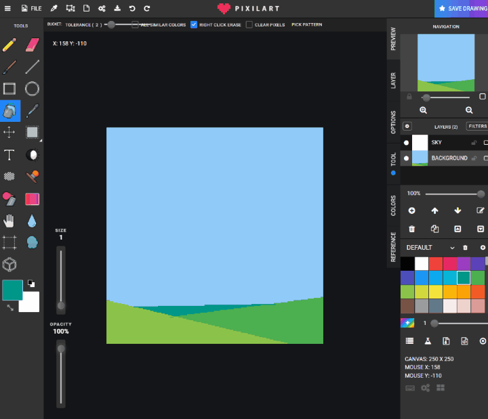Select the Dither tool
Image resolution: width=488 pixels, height=419 pixels.
[x=9, y=176]
